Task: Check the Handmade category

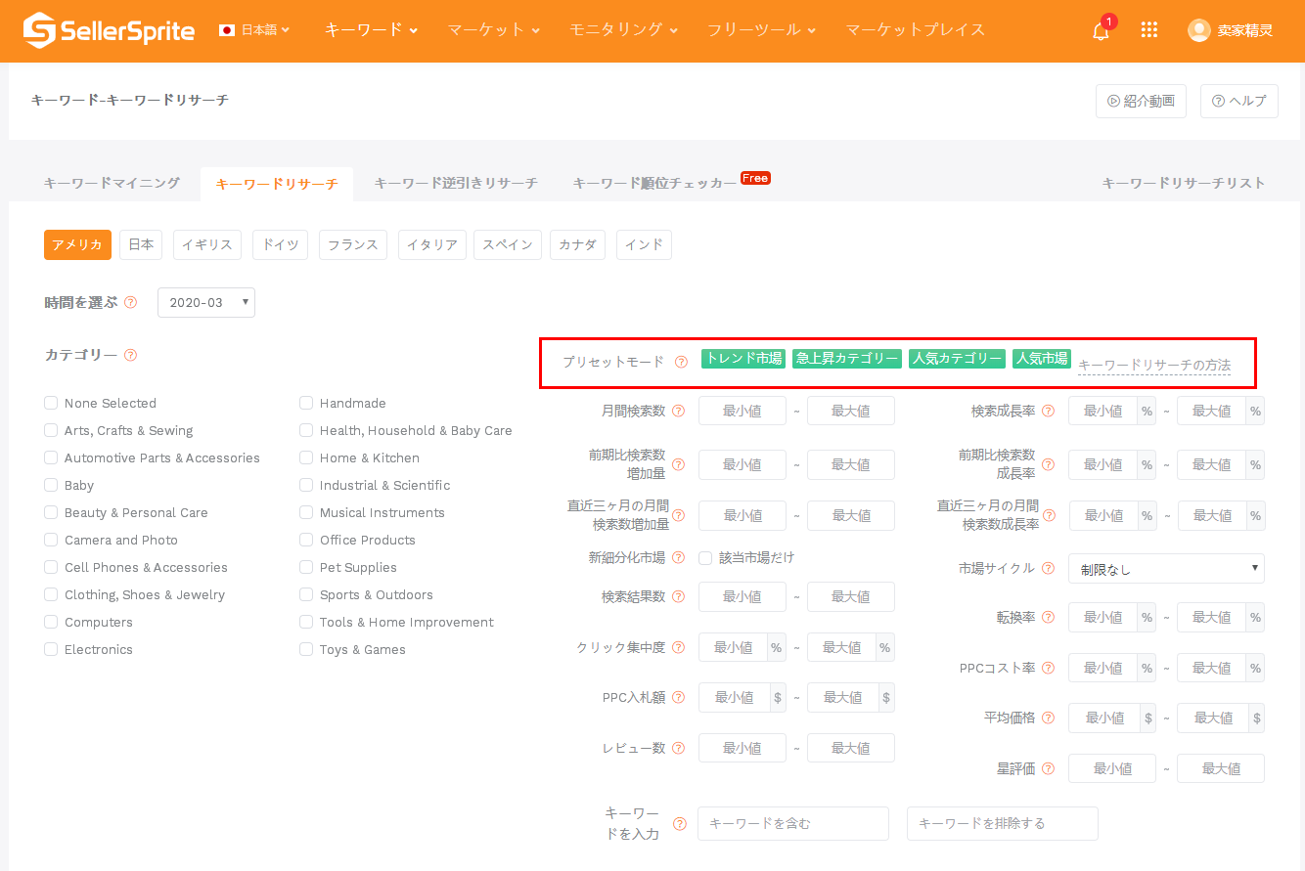Action: coord(306,403)
